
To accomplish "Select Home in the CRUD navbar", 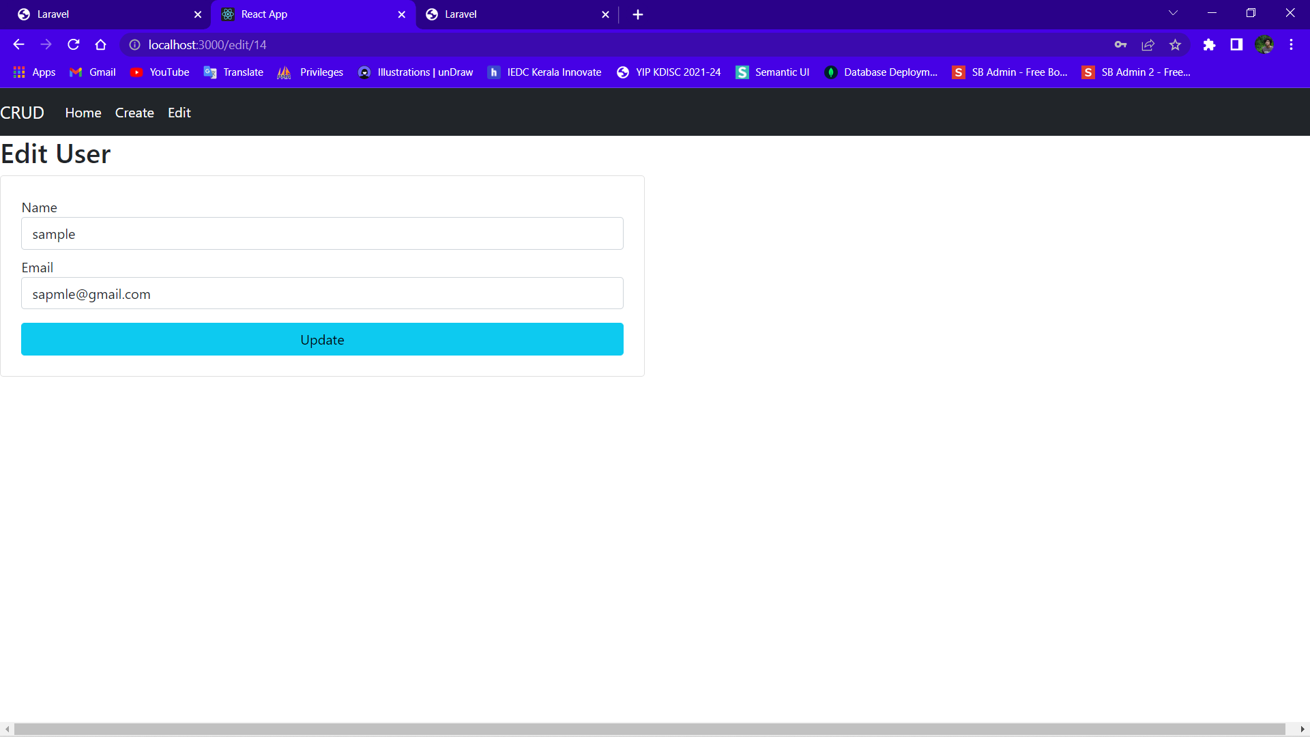I will tap(83, 112).
